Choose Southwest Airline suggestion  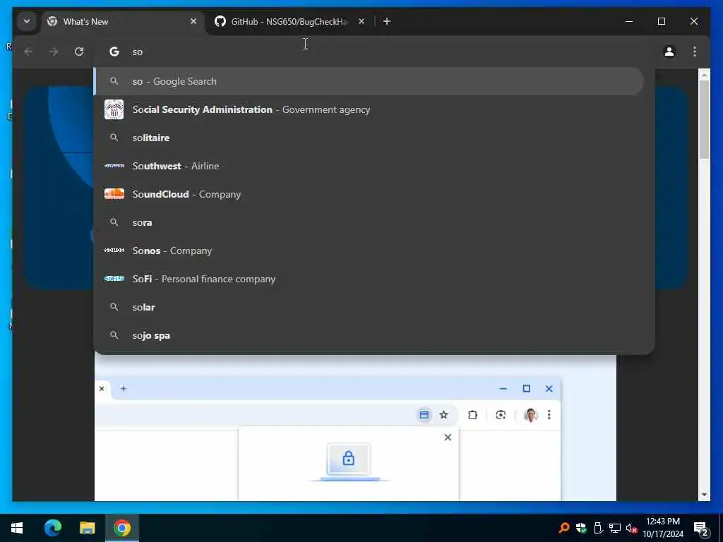point(369,166)
